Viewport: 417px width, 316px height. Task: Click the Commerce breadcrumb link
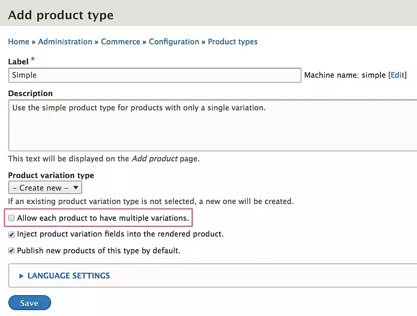coord(121,42)
